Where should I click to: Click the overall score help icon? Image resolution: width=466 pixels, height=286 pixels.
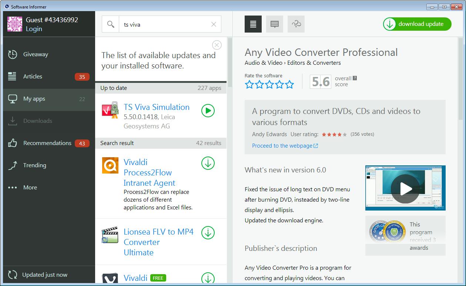(355, 78)
